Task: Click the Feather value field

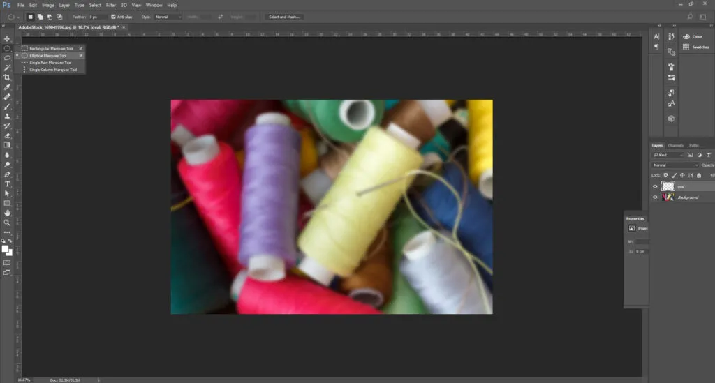Action: click(98, 17)
